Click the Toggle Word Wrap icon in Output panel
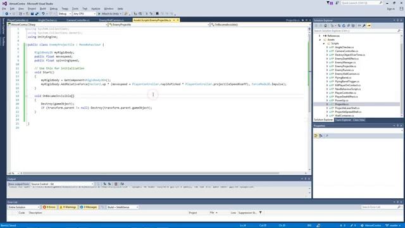 (x=122, y=184)
